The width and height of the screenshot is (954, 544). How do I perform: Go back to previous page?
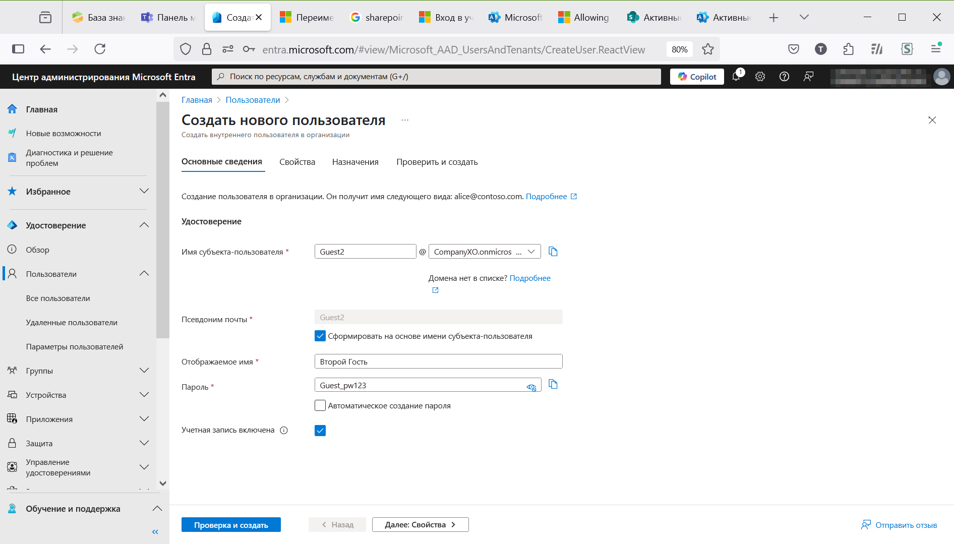pyautogui.click(x=45, y=49)
